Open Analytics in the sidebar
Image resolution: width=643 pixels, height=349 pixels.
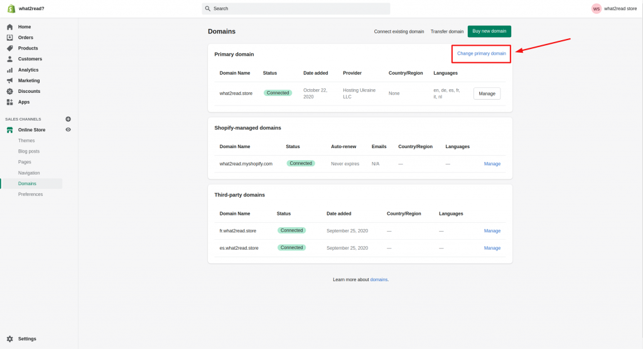[28, 70]
